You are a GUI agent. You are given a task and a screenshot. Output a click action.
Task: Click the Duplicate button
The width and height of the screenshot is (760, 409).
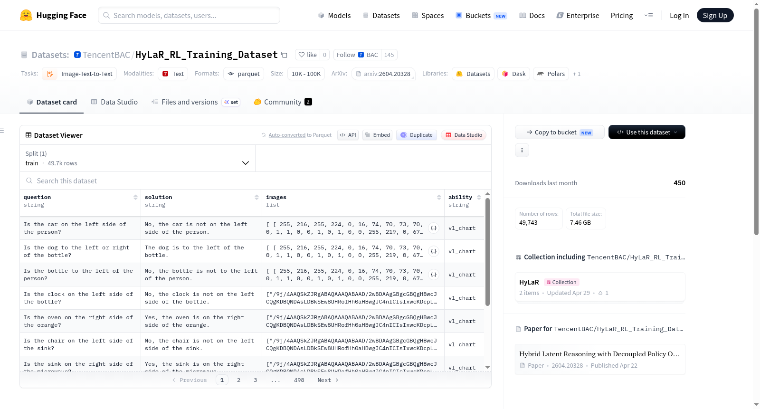coord(416,135)
